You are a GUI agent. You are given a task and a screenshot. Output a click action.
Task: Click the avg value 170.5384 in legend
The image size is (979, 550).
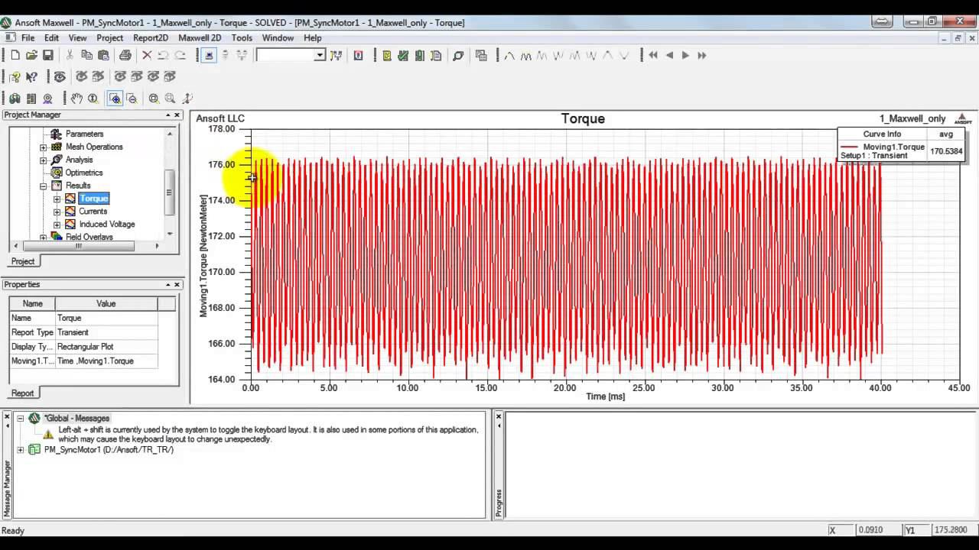point(946,151)
